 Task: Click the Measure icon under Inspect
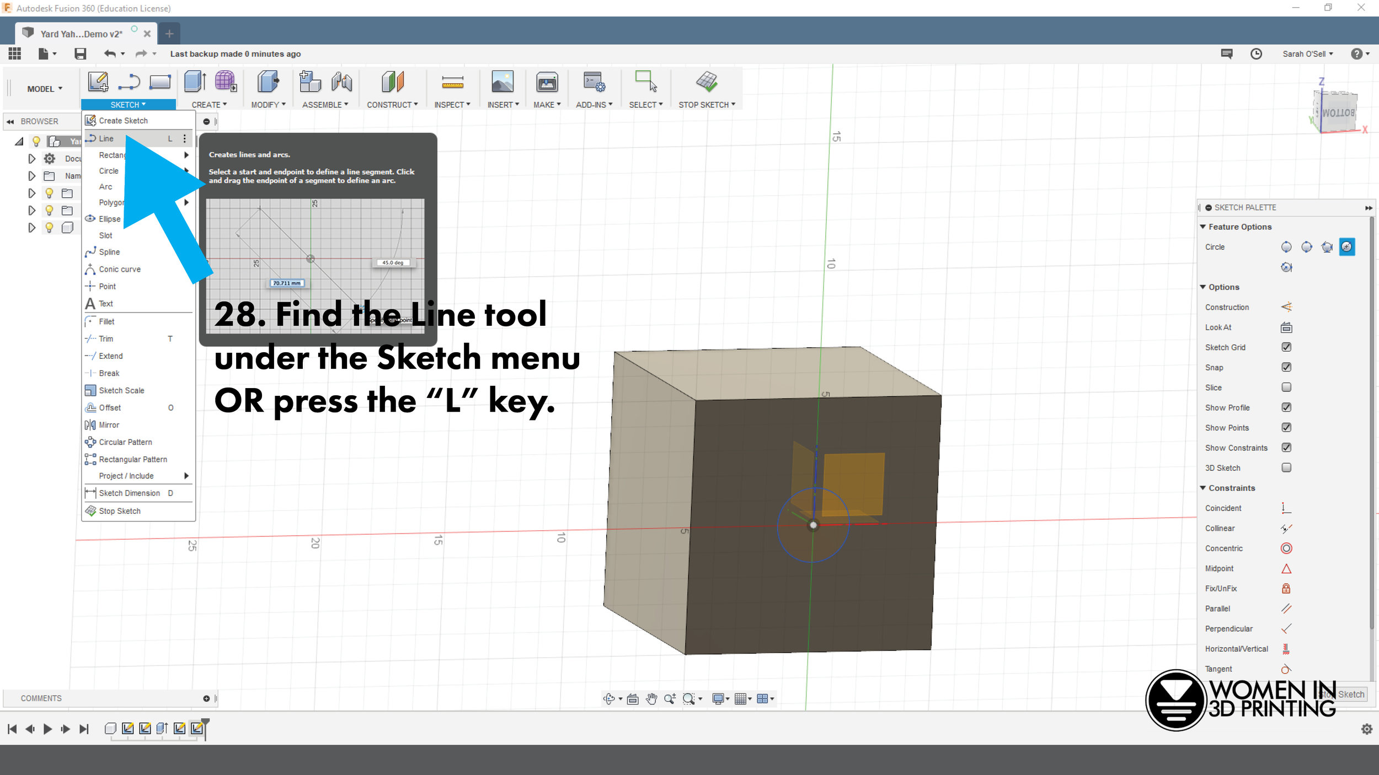tap(452, 82)
